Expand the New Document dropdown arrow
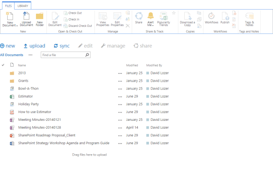This screenshot has width=273, height=192. point(17,26)
